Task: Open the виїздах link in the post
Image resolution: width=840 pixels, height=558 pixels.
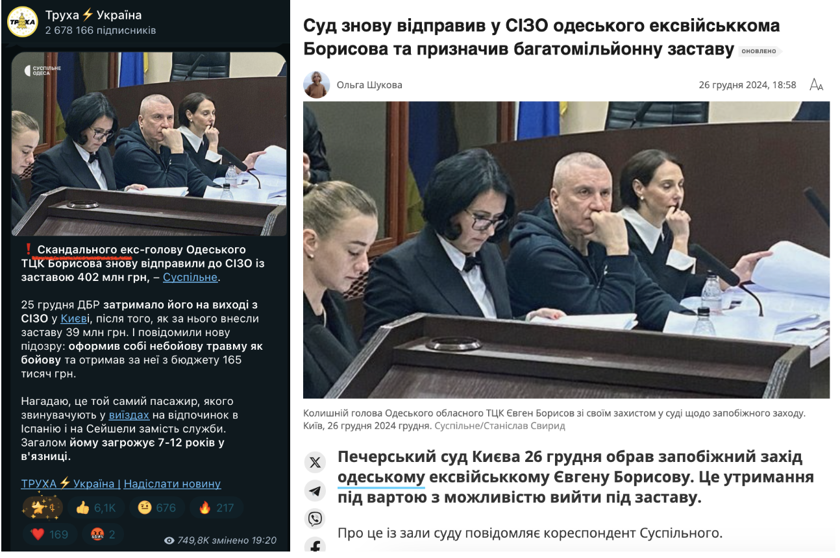Action: point(129,415)
